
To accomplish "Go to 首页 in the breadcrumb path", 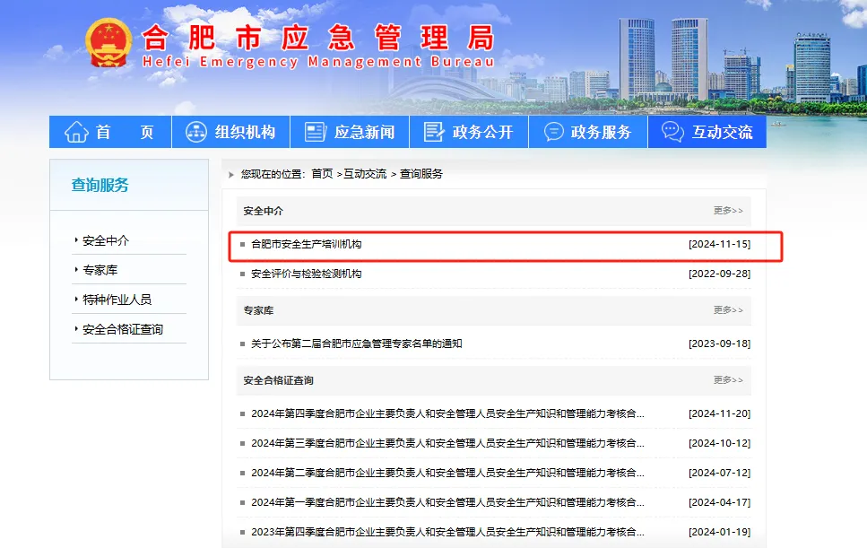I will [x=322, y=174].
